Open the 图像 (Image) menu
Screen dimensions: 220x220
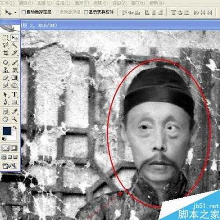[x=45, y=3]
